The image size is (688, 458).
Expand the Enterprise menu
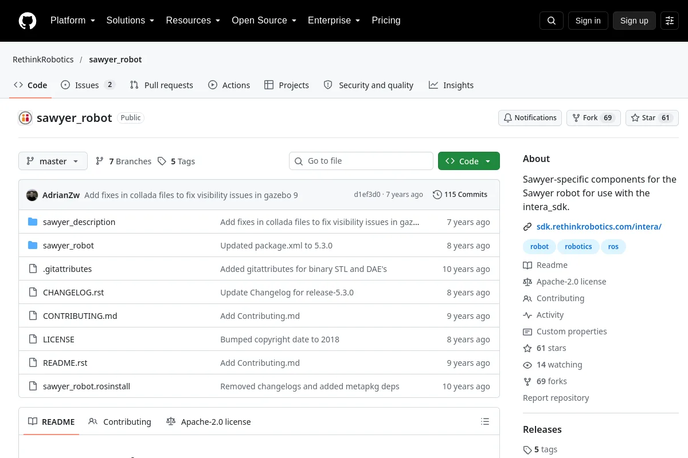coord(334,21)
